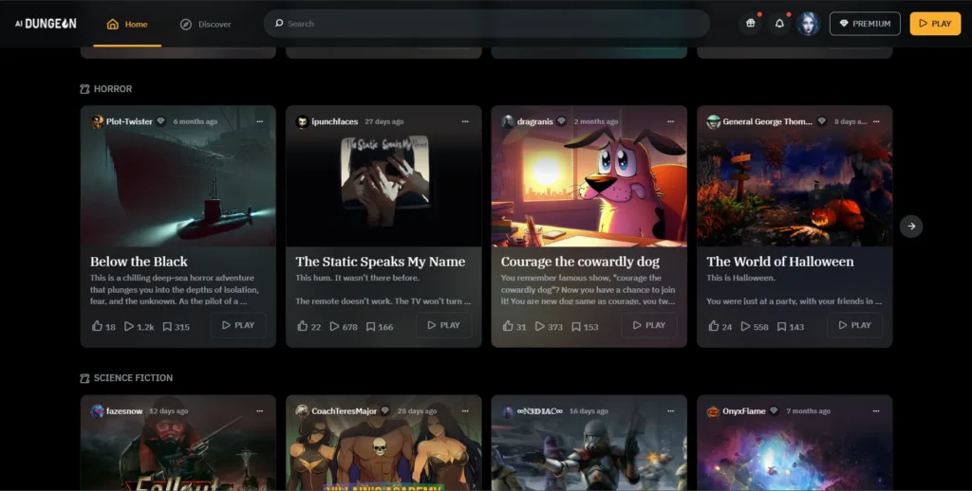The width and height of the screenshot is (972, 491).
Task: Open the user profile avatar
Action: (808, 24)
